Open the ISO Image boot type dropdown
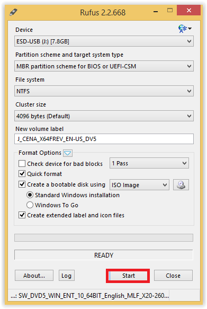Screen dimensions: 207x309 coord(139,184)
